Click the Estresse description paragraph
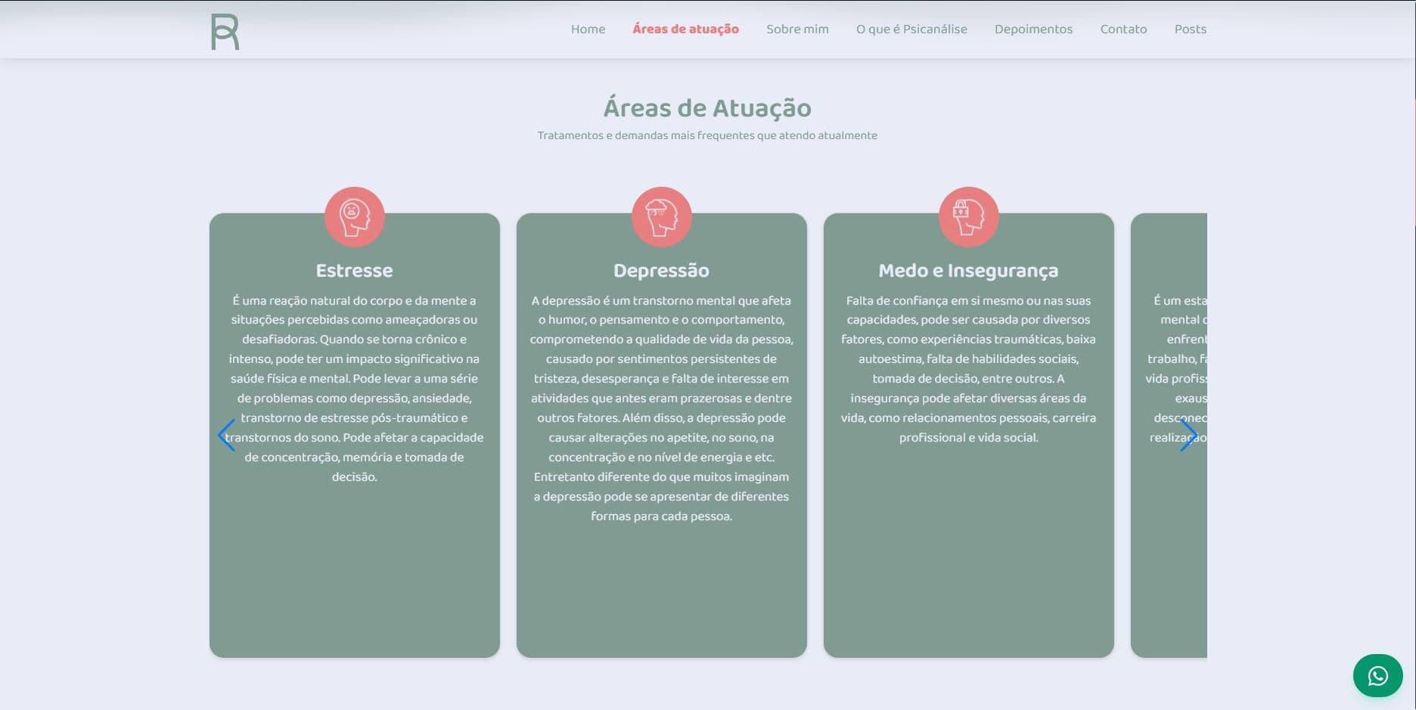This screenshot has width=1416, height=710. click(x=354, y=389)
